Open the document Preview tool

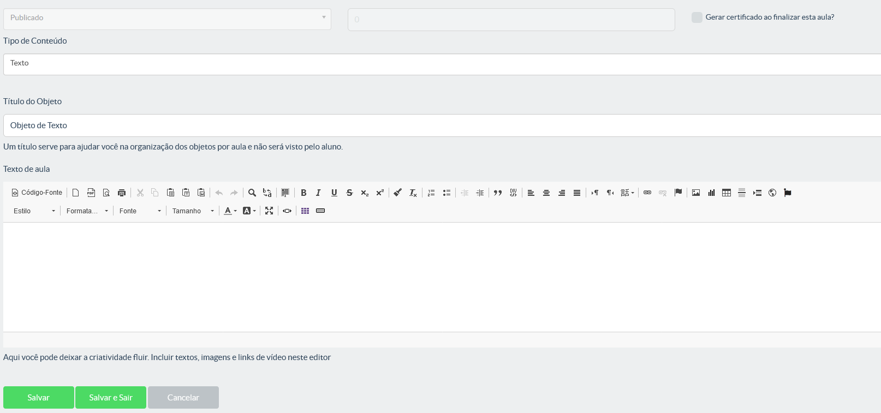pyautogui.click(x=106, y=193)
